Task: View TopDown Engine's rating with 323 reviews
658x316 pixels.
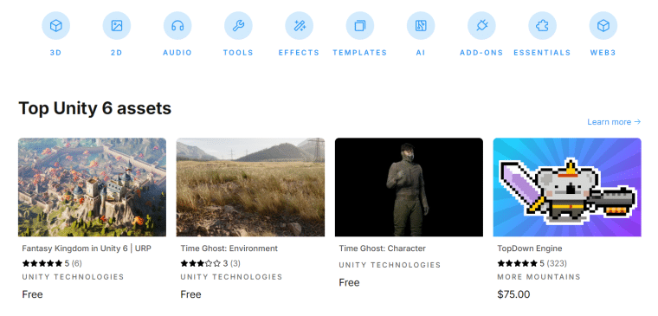Action: [x=532, y=263]
